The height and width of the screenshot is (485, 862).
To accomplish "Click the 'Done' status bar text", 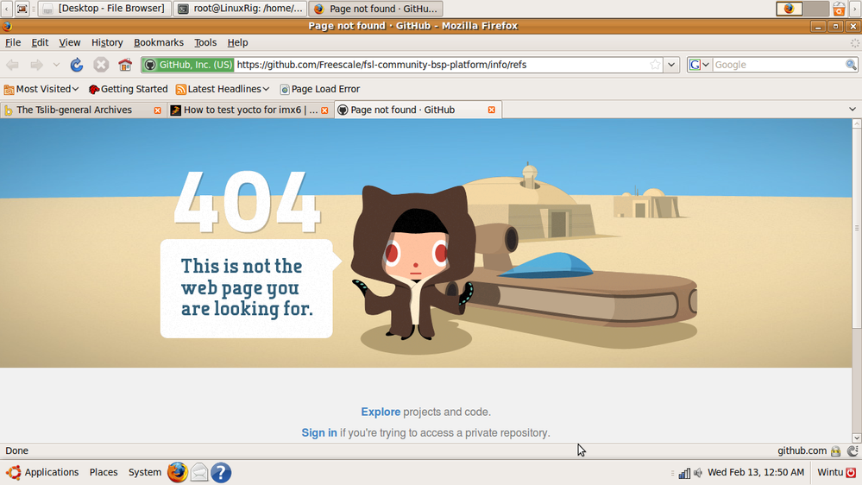I will 16,450.
